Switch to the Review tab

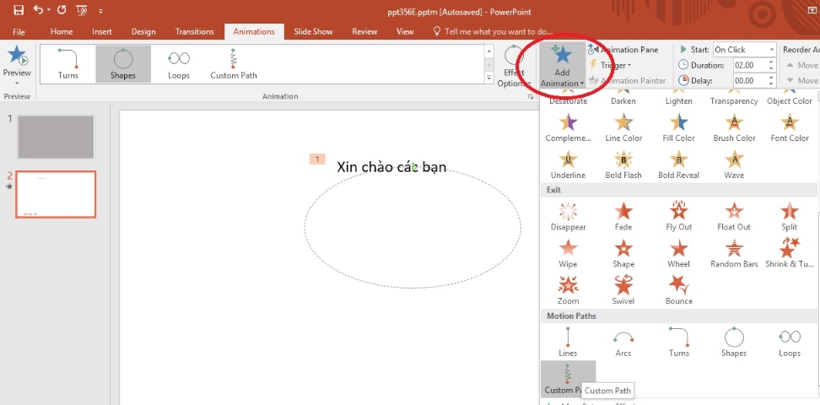[x=364, y=32]
